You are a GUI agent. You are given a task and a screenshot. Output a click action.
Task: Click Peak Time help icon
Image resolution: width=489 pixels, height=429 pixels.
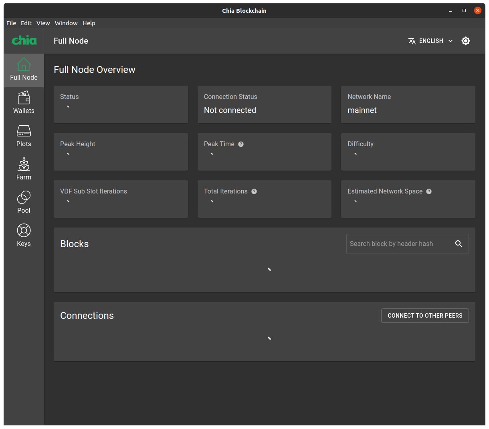[241, 144]
